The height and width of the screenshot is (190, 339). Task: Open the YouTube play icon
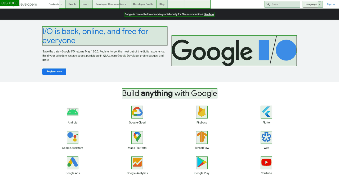point(266,163)
